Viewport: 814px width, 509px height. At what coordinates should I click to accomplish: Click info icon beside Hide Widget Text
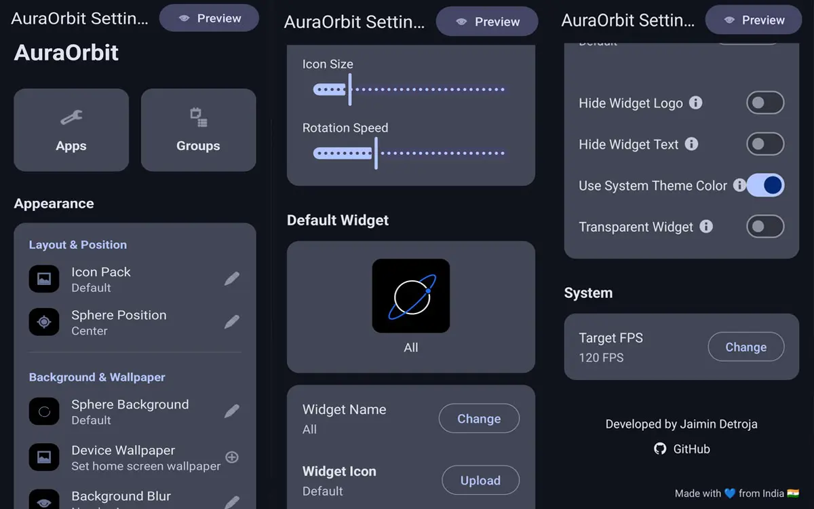pos(691,144)
